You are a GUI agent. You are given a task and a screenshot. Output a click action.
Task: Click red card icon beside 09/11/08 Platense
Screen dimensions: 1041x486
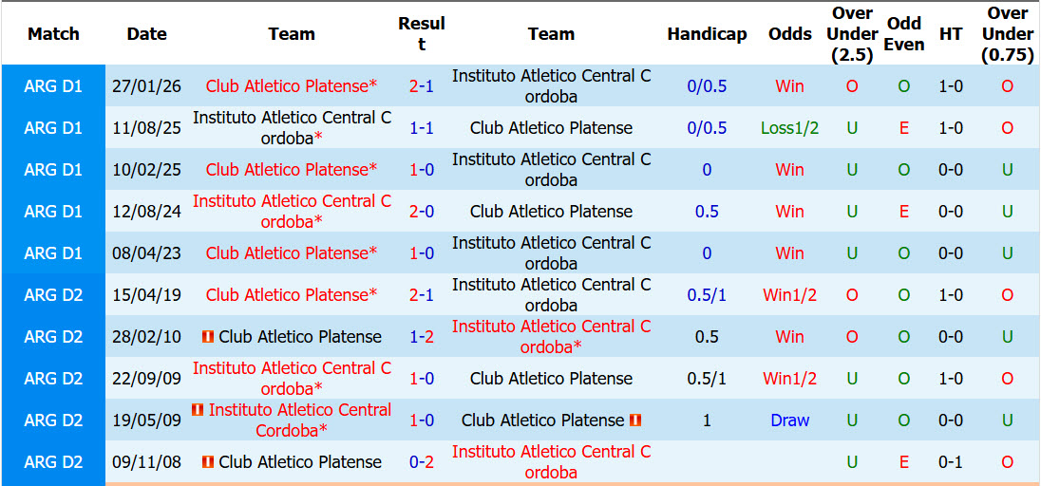(x=207, y=462)
